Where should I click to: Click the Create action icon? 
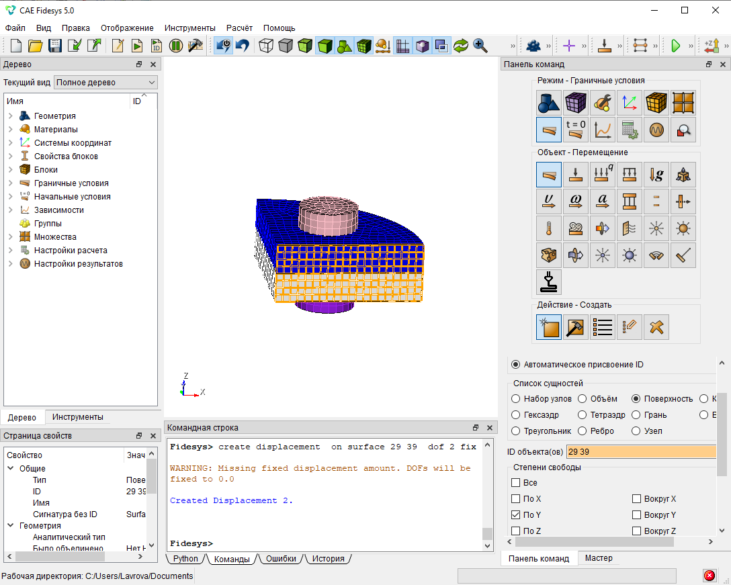(549, 327)
